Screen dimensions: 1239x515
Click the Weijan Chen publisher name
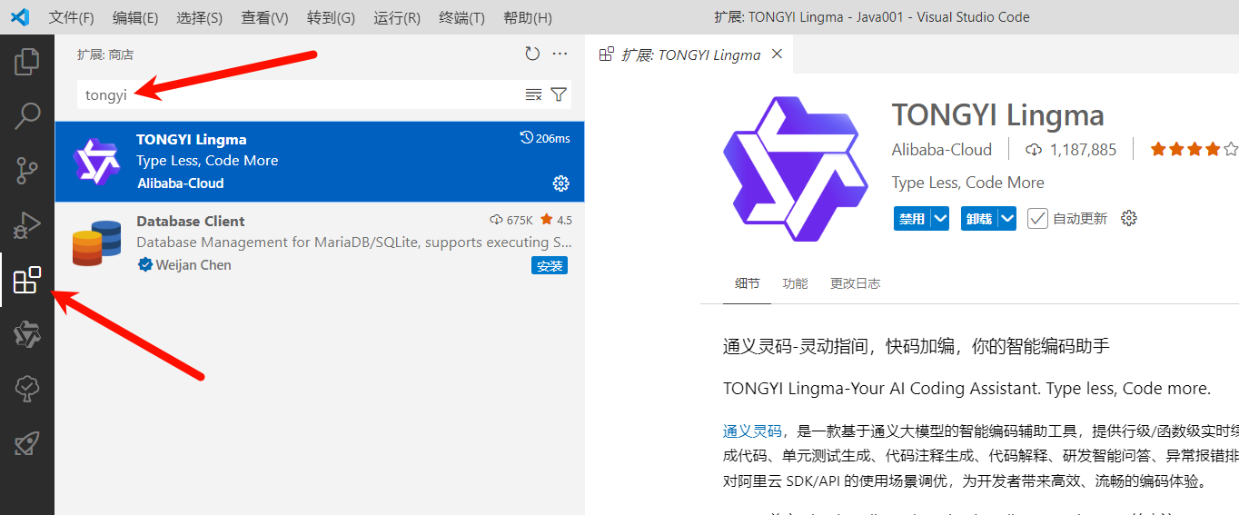coord(193,265)
